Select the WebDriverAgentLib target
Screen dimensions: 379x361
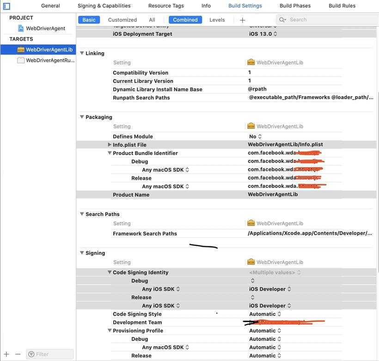coord(38,49)
